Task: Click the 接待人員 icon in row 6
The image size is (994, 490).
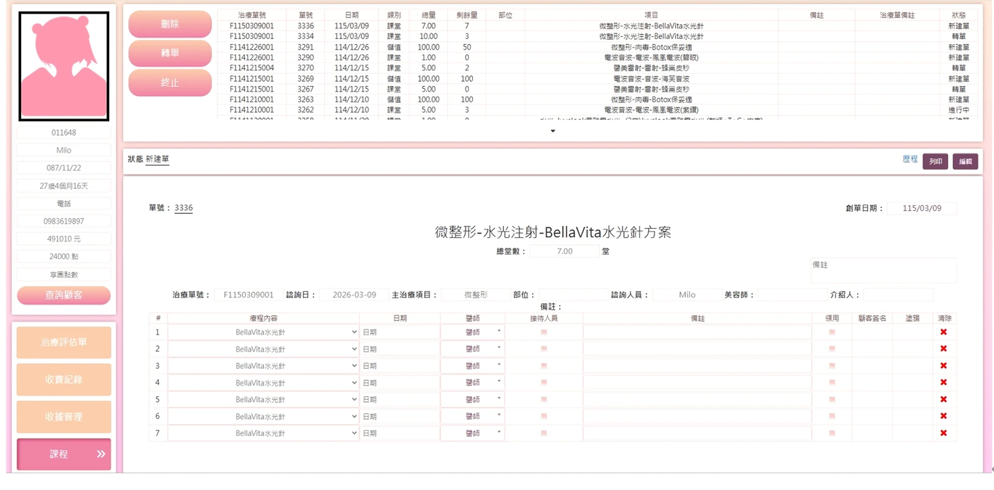Action: (544, 416)
